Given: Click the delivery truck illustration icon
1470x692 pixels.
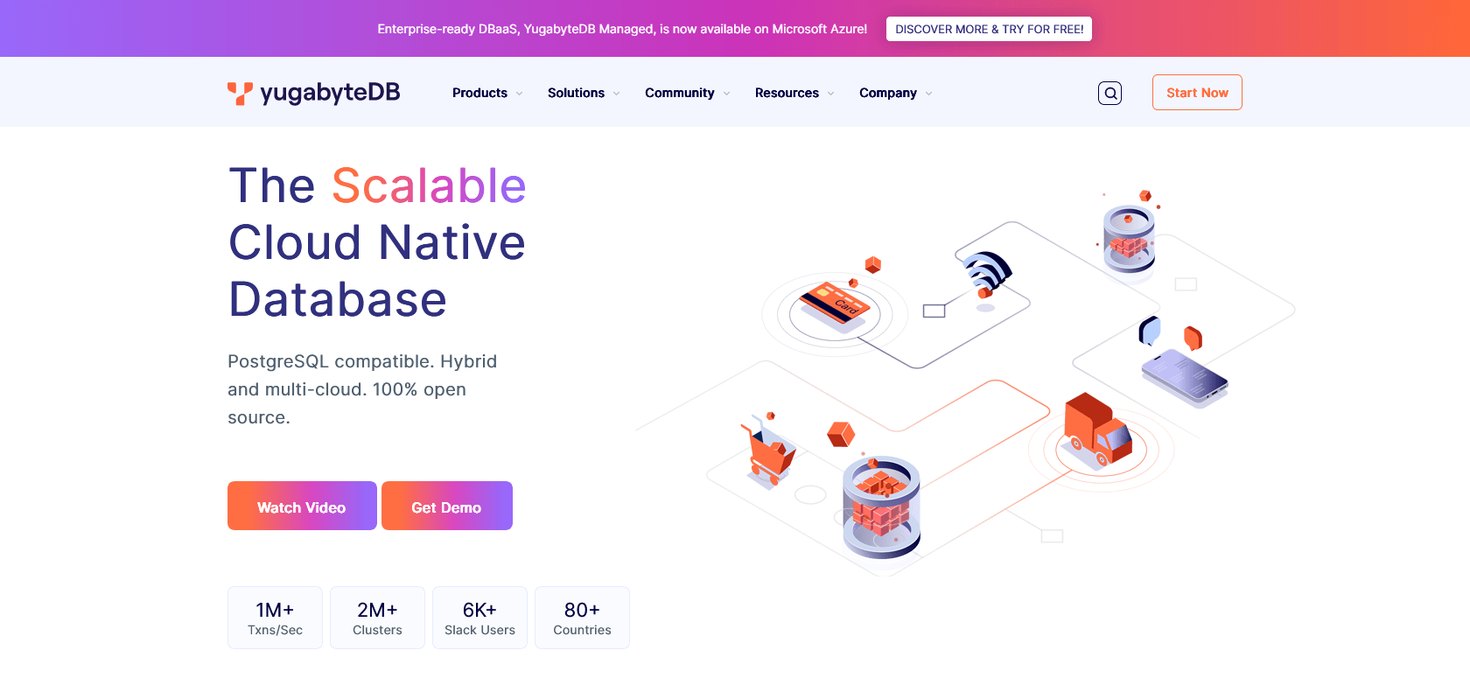Looking at the screenshot, I should pyautogui.click(x=1098, y=430).
